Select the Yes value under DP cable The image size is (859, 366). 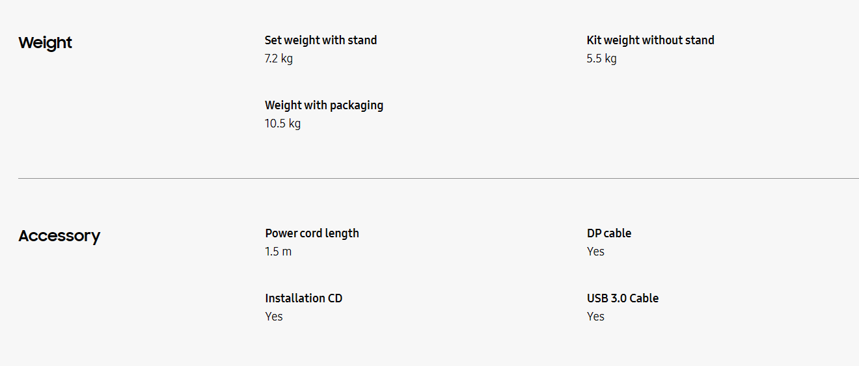[595, 252]
